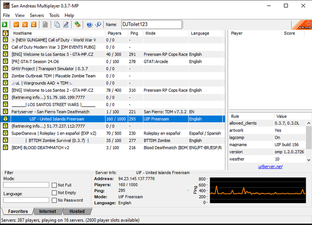Click lock icon of Call of Duty Modern War 3 row
The height and width of the screenshot is (225, 312).
pyautogui.click(x=5, y=47)
